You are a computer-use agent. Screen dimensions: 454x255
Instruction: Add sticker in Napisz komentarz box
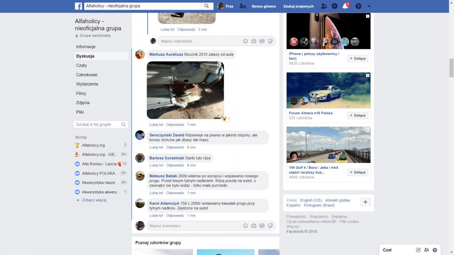[x=270, y=226]
